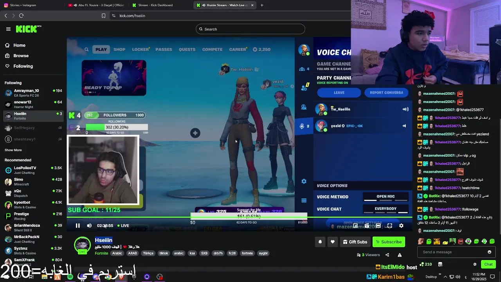
Task: Open Hseiiin channel avatar
Action: (82, 245)
